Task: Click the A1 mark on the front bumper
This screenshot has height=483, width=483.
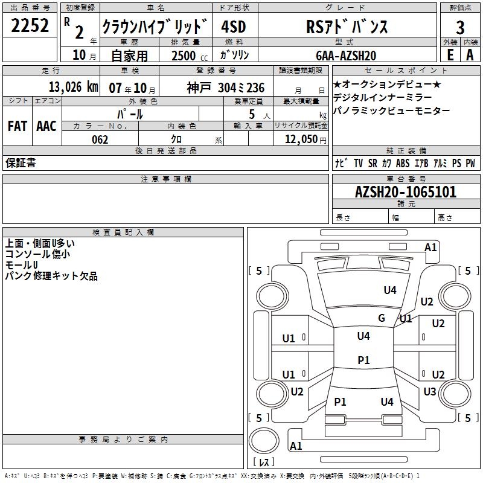Action: pos(430,248)
